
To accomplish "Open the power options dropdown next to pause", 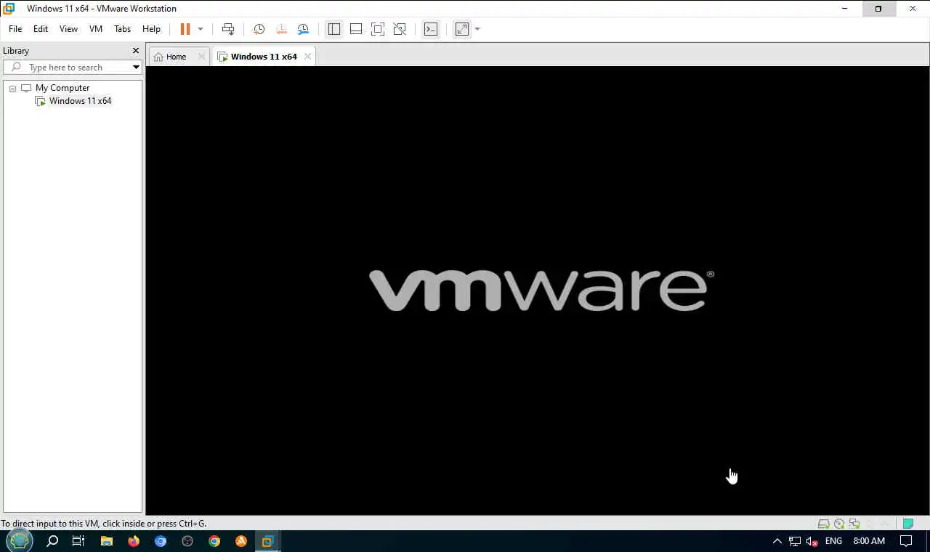I will (x=201, y=29).
